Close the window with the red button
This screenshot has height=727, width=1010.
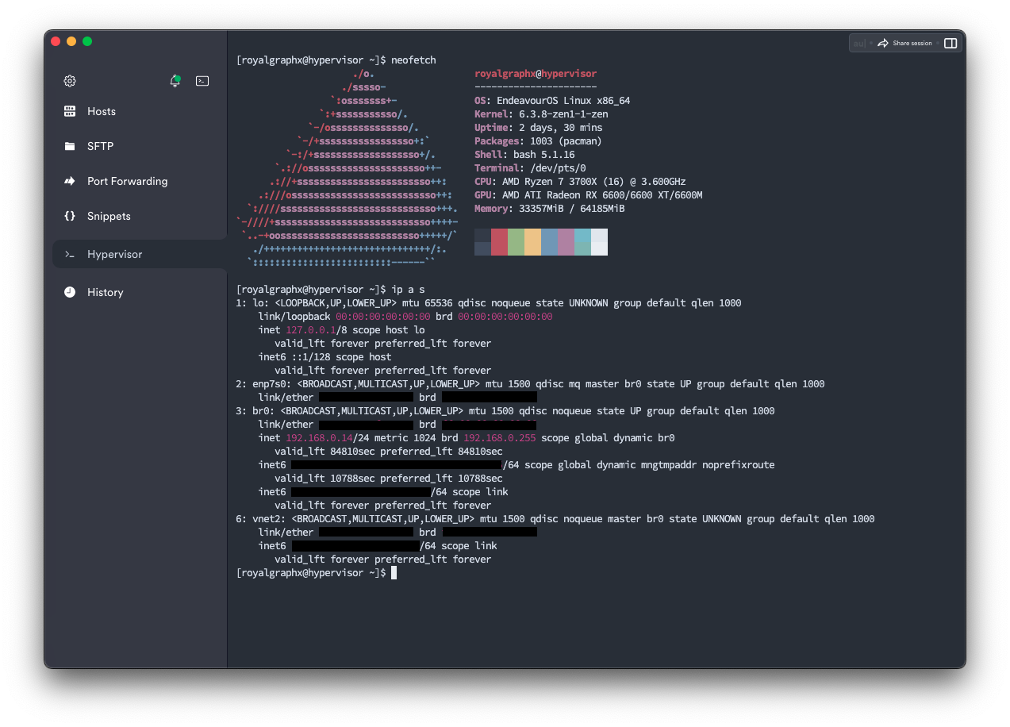pos(56,41)
